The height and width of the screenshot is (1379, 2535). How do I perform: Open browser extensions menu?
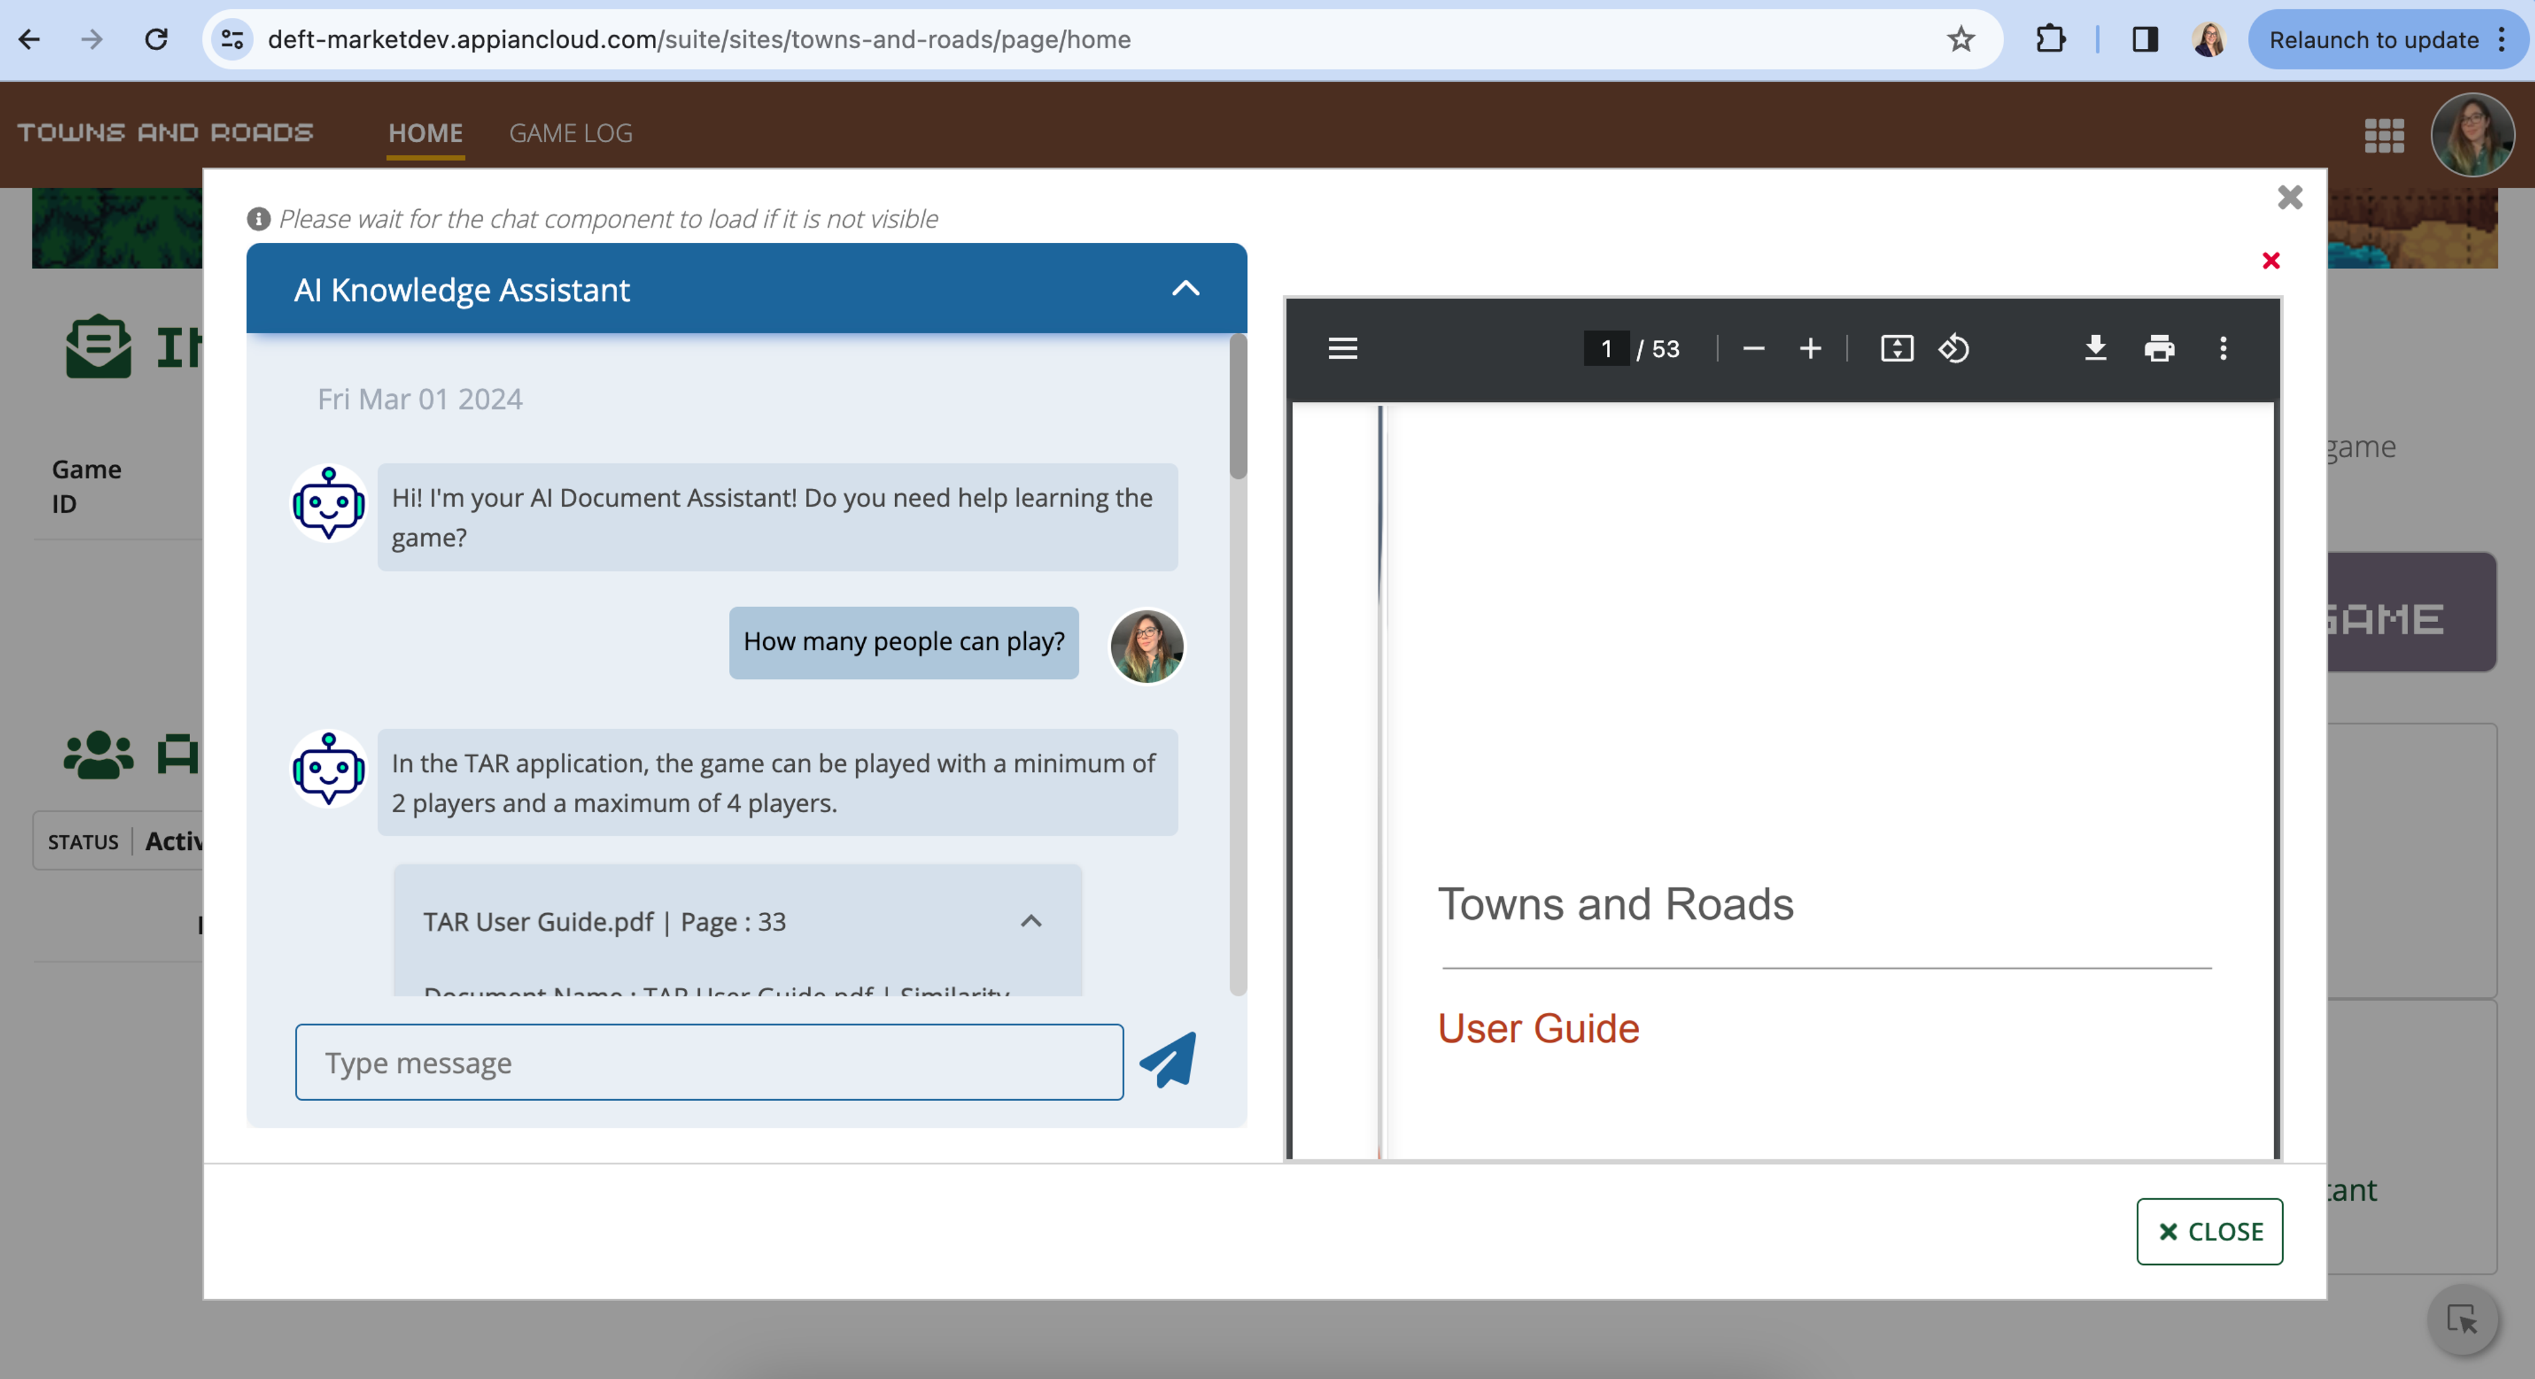coord(2050,40)
